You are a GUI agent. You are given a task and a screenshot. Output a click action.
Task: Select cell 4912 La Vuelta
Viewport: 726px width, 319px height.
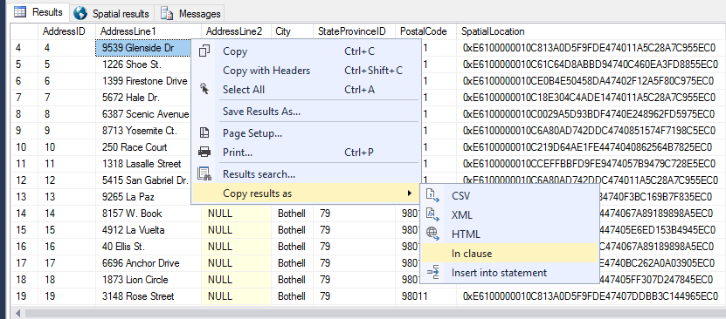[x=149, y=230]
